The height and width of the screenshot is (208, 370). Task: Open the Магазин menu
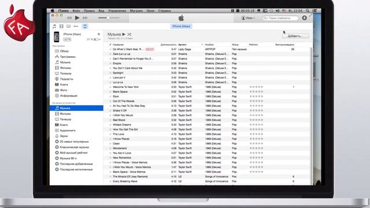click(x=136, y=11)
